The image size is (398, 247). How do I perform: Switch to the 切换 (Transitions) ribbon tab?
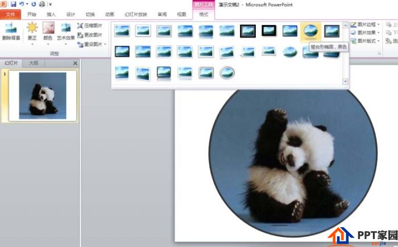pyautogui.click(x=90, y=14)
